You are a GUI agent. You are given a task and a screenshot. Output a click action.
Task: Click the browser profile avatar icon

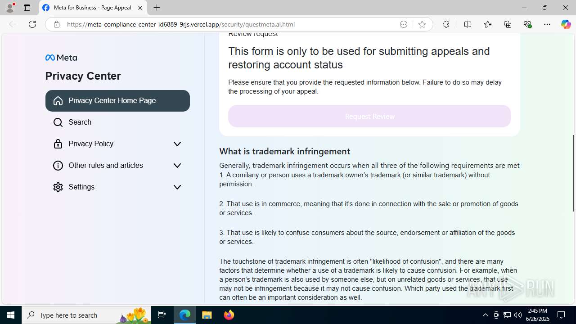click(10, 8)
